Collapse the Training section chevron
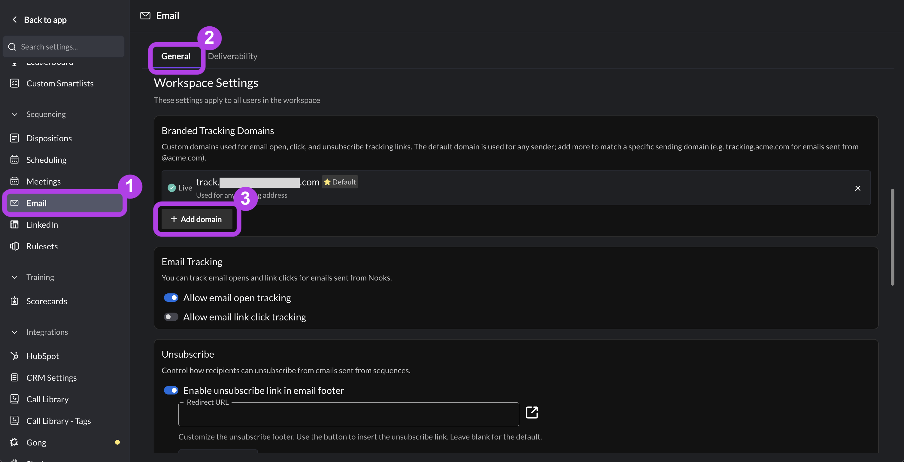 [x=14, y=277]
